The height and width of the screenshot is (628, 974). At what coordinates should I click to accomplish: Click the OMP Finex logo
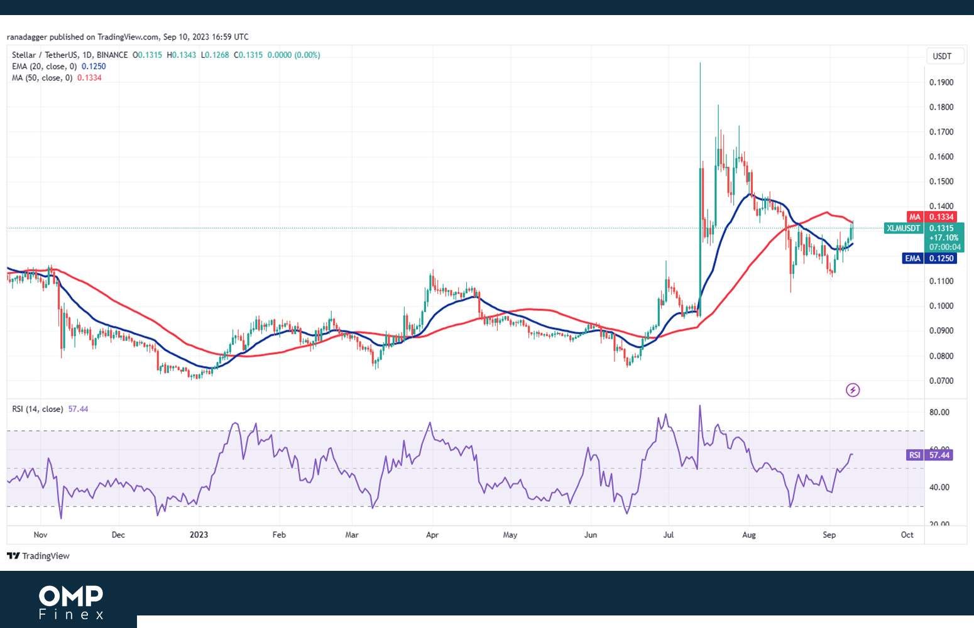[x=70, y=602]
